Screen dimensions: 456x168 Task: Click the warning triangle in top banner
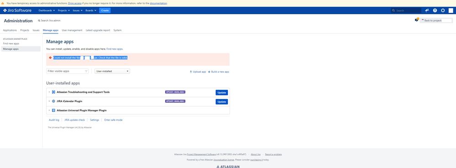[3, 3]
